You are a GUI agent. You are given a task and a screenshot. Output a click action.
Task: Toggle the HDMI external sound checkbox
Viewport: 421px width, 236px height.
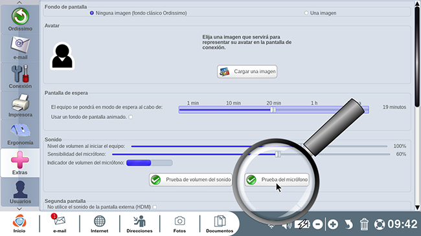[x=155, y=207]
